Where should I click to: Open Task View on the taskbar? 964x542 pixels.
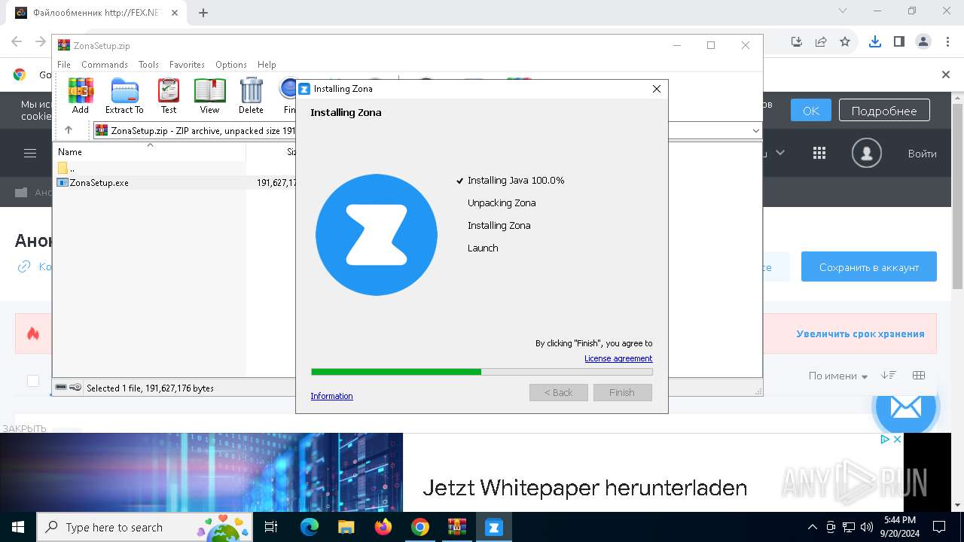coord(271,527)
